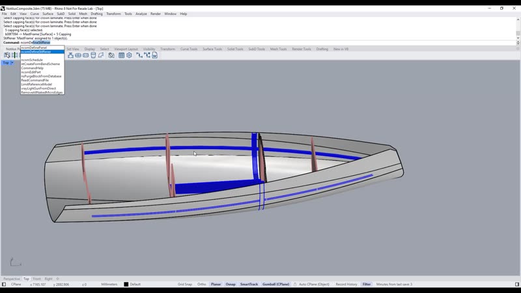
Task: Click the curved surface patch toolbar icon
Action: coord(101,55)
